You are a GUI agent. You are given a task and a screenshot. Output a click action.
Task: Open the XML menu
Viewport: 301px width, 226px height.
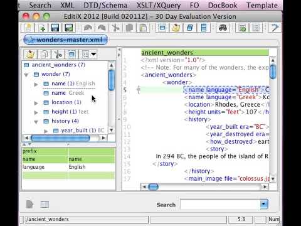67,5
